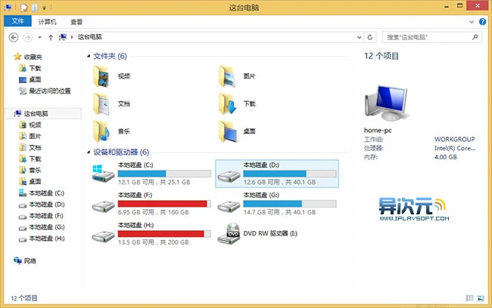Click the system menu icon in title bar
492x308 pixels.
coord(8,8)
